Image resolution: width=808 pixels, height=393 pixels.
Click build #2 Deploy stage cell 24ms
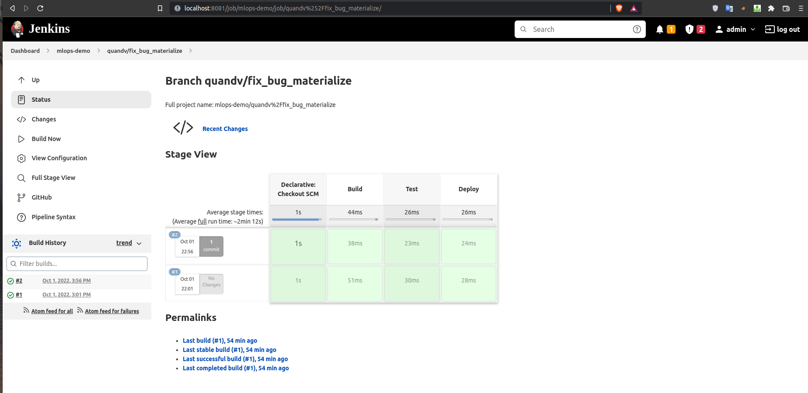[x=469, y=246]
